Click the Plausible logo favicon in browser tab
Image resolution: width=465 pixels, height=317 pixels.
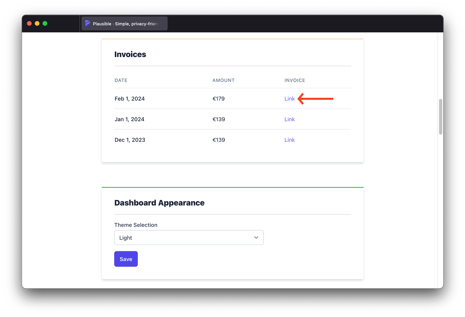(87, 23)
